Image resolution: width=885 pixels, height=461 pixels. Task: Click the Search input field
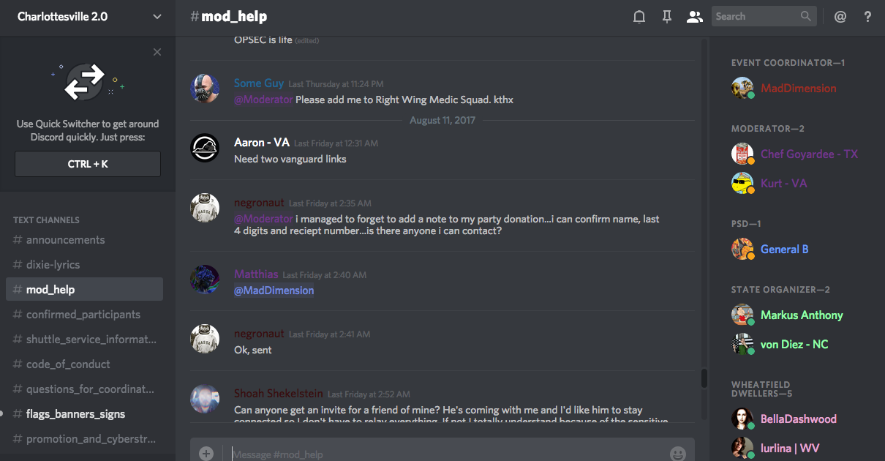click(x=756, y=16)
